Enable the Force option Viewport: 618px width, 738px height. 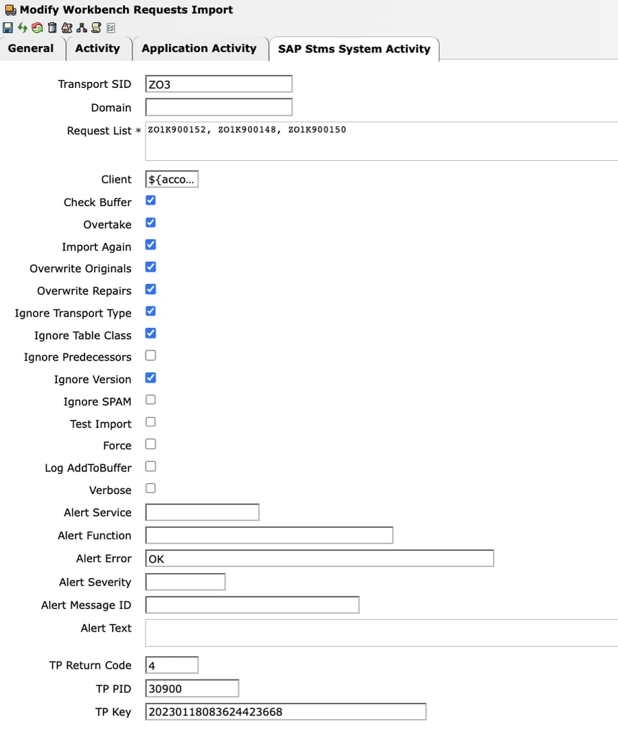point(150,445)
